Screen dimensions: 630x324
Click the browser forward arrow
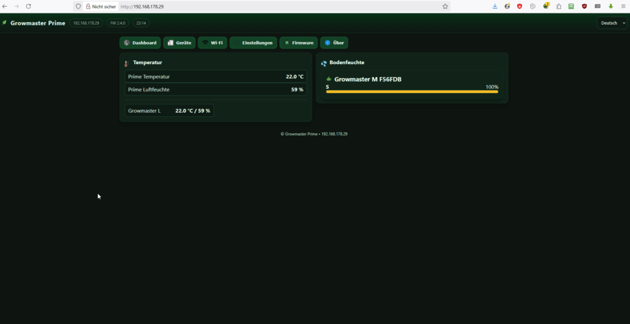tap(17, 6)
